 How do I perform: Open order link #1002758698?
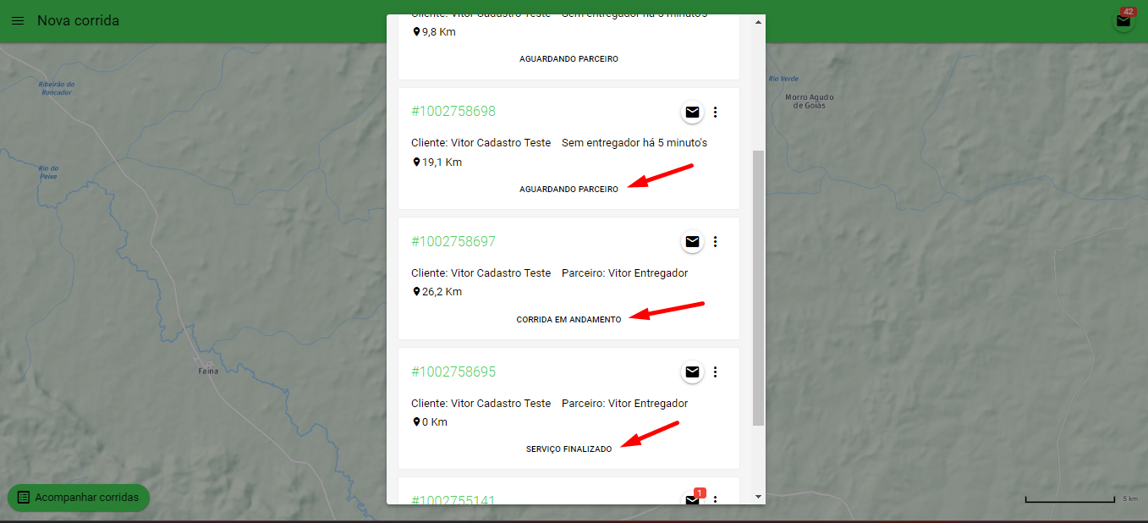tap(453, 112)
